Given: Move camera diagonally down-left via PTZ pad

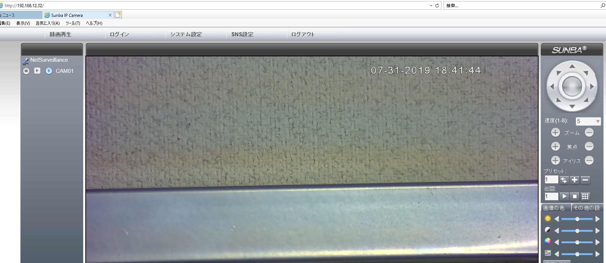Looking at the screenshot, I should 558,100.
